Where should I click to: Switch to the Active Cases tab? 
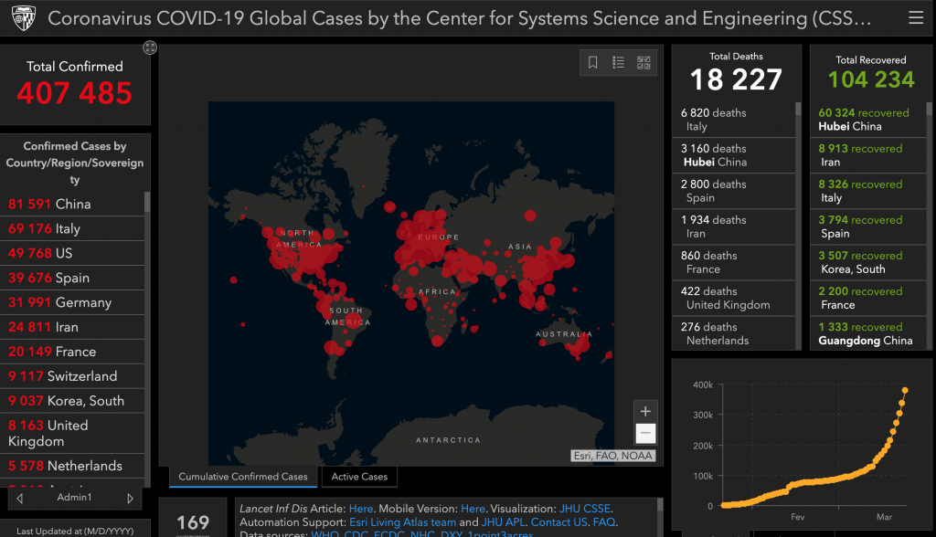[359, 477]
